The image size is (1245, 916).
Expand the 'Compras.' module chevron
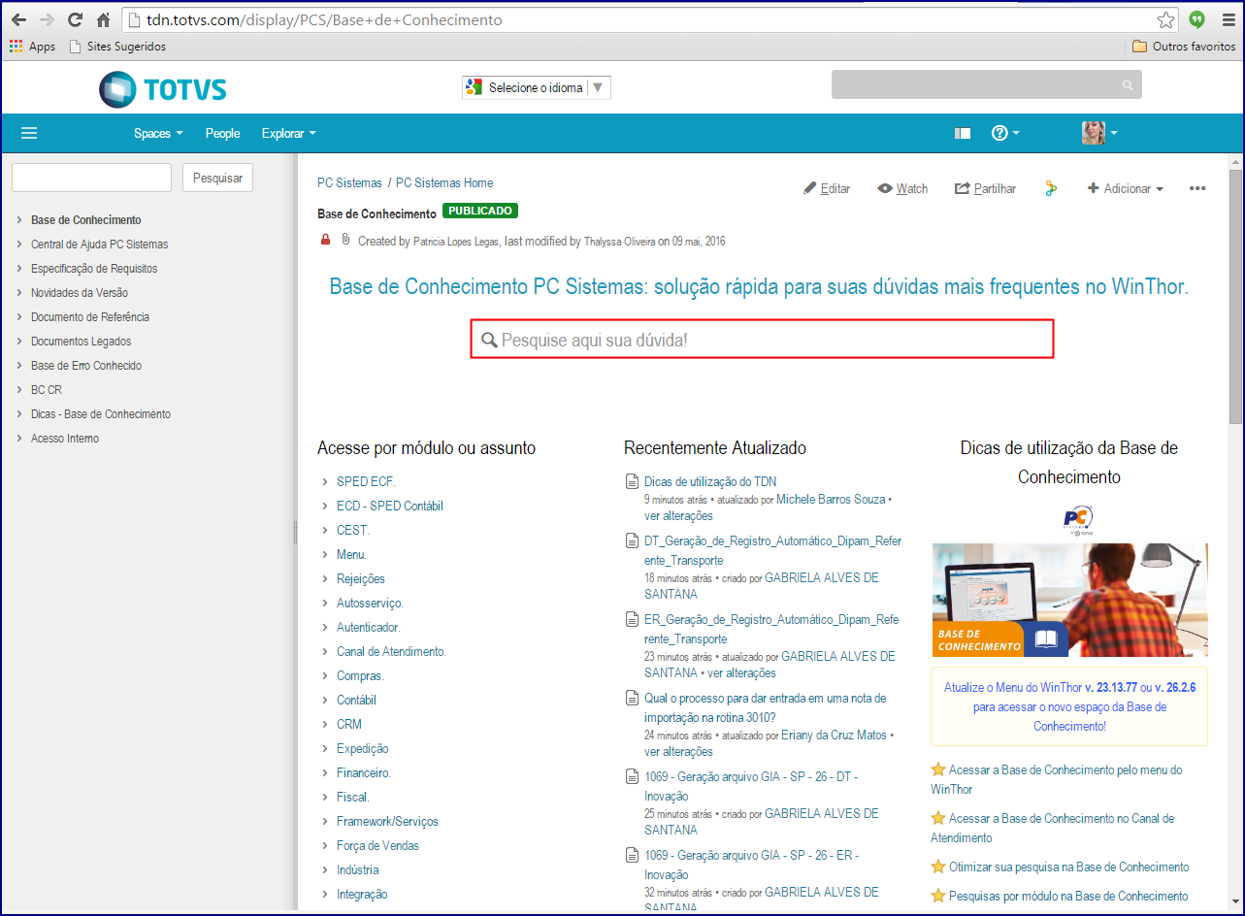pos(325,675)
